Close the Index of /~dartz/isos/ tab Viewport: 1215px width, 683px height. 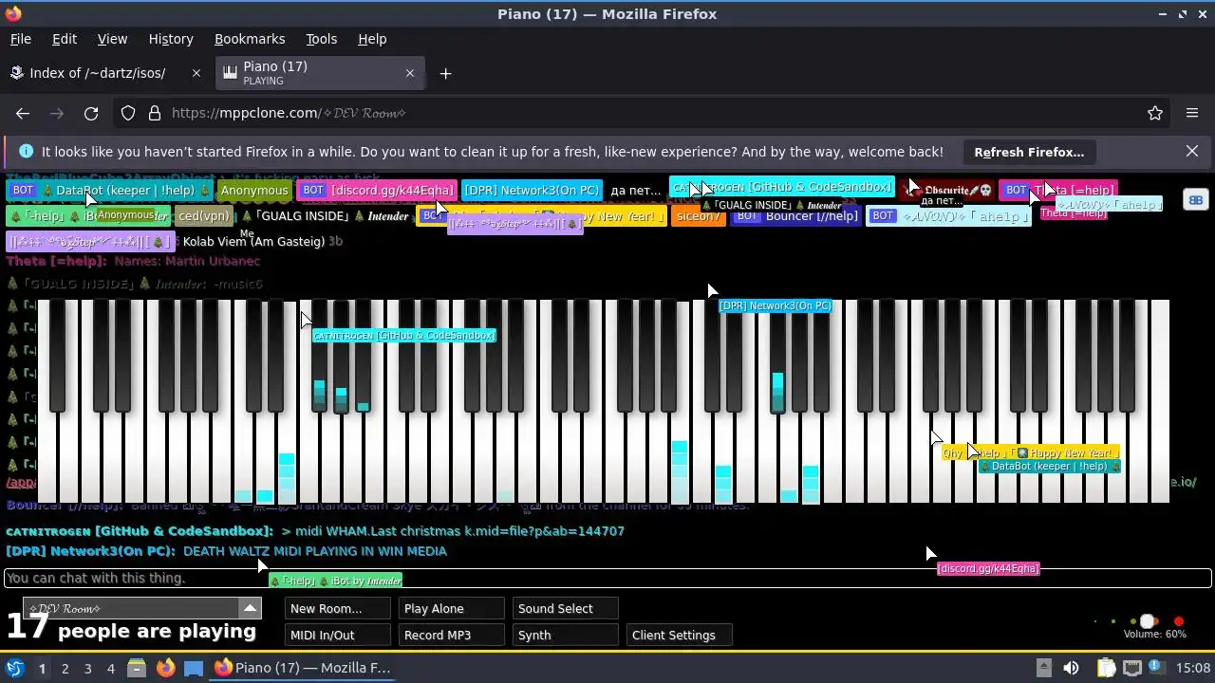pyautogui.click(x=196, y=73)
